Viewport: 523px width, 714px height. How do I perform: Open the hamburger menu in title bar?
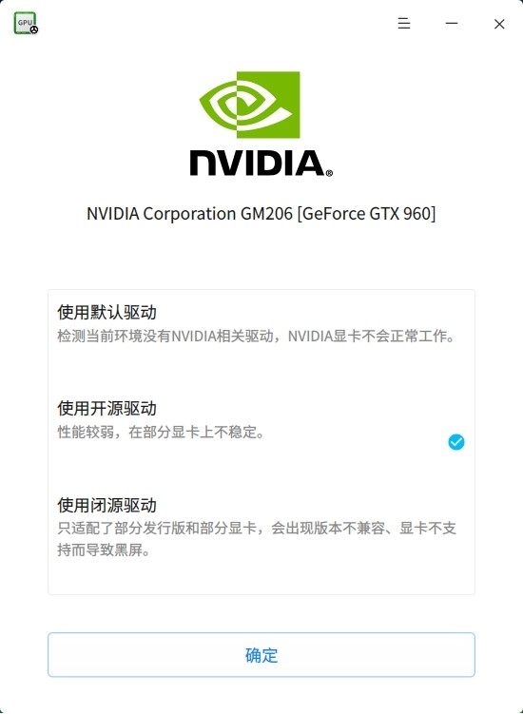403,24
